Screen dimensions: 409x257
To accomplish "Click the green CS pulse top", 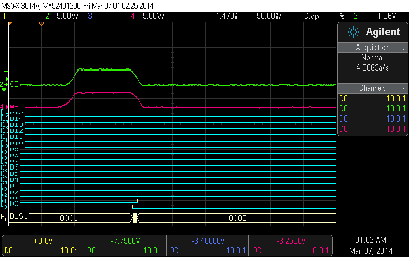I will point(105,69).
